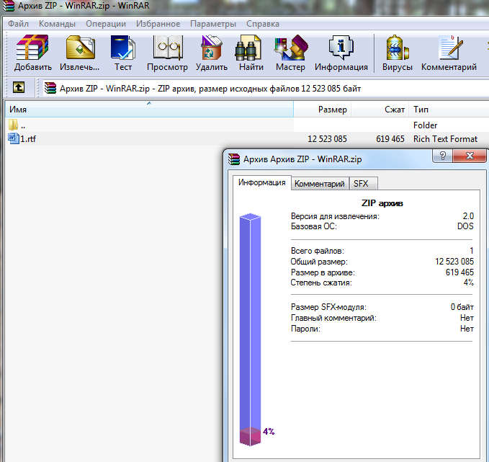Click the Пароли label
This screenshot has height=462, width=489.
pyautogui.click(x=305, y=329)
